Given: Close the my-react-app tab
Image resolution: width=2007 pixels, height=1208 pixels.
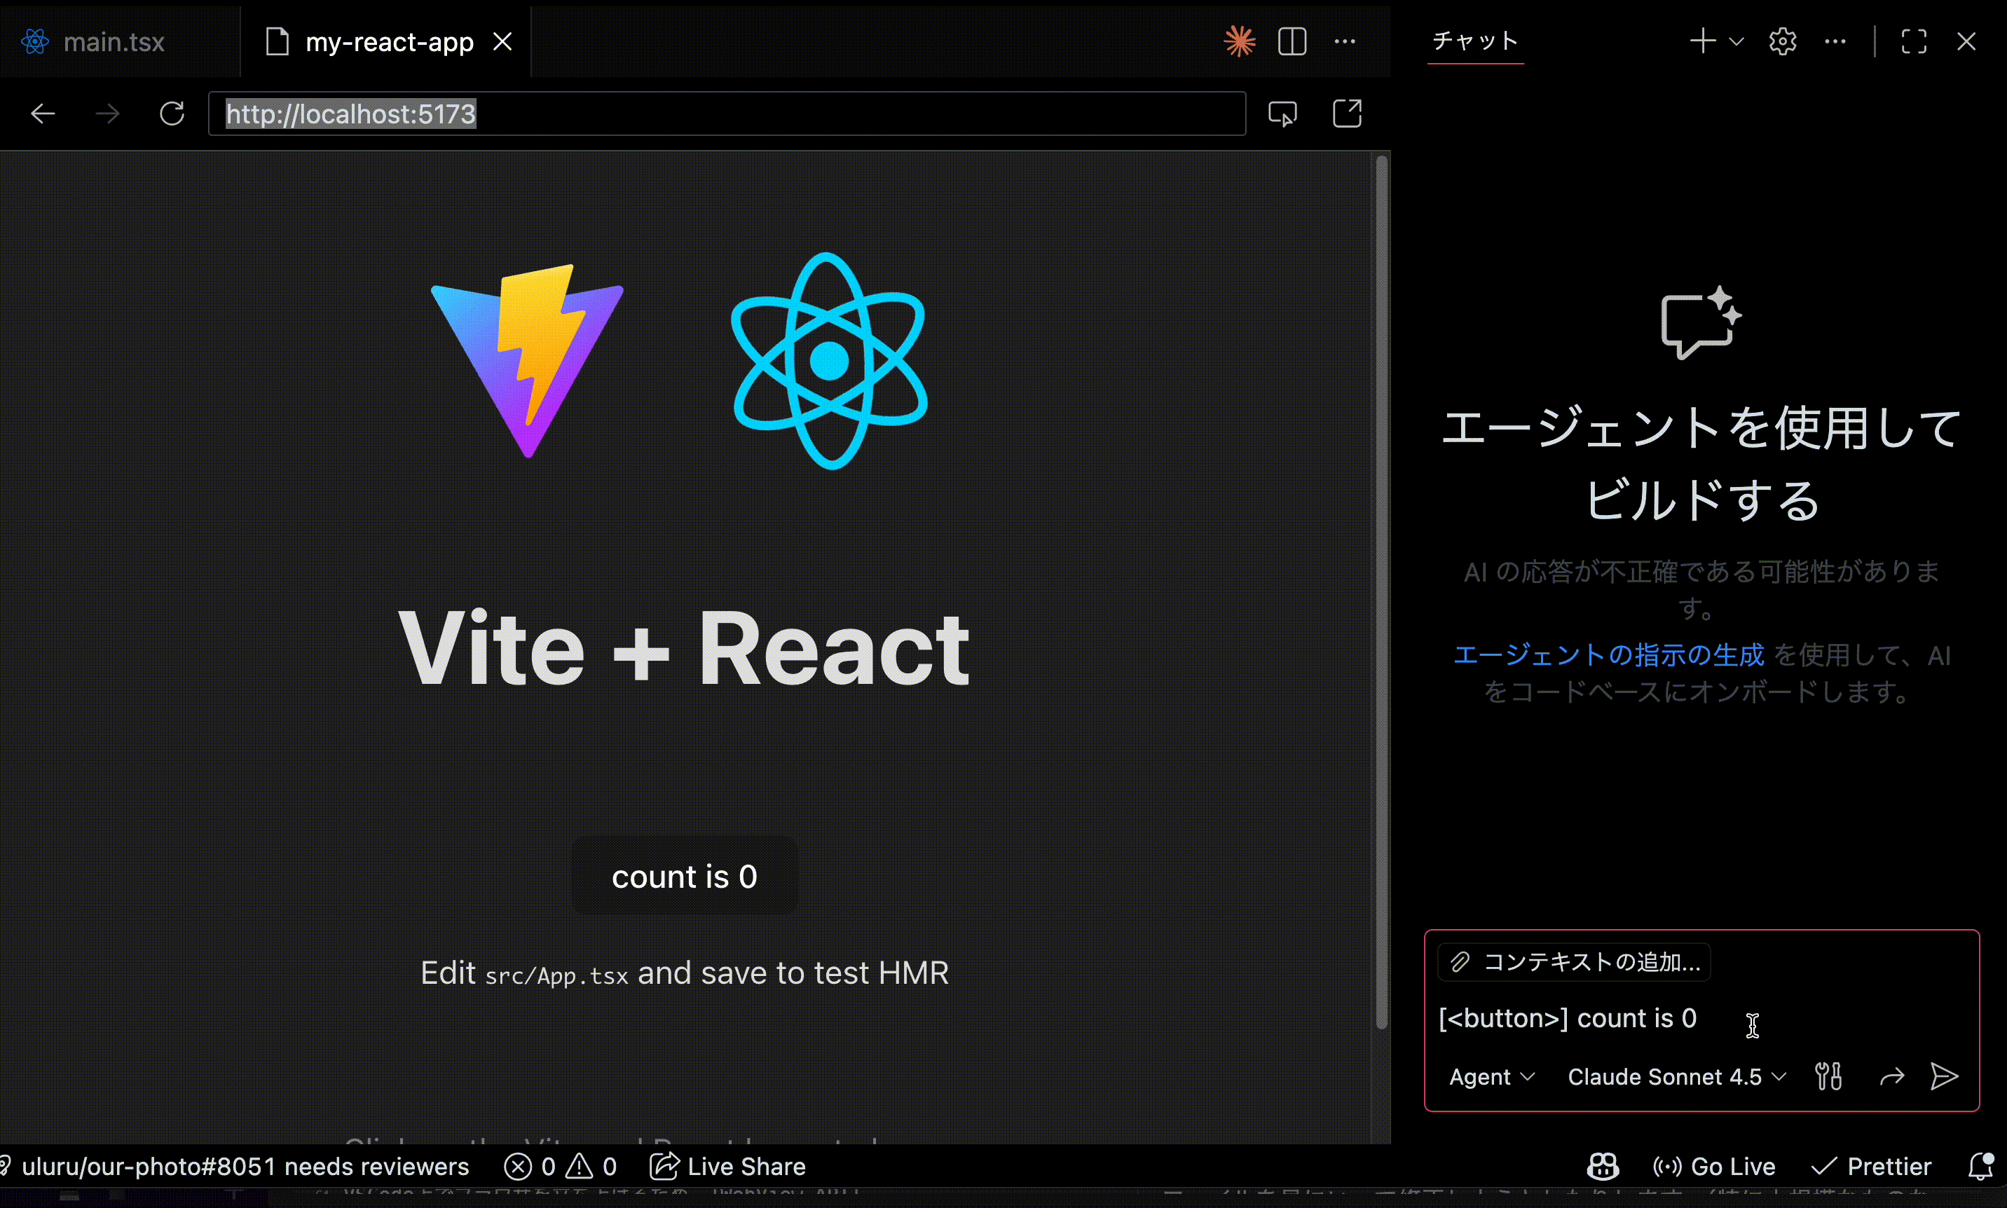Looking at the screenshot, I should click(x=503, y=41).
